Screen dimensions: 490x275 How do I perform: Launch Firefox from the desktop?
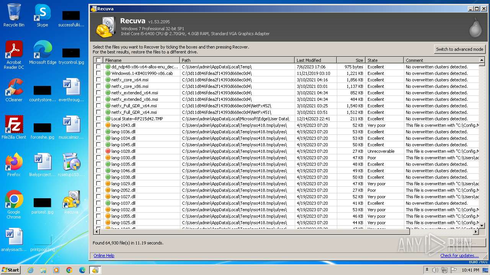click(x=14, y=165)
